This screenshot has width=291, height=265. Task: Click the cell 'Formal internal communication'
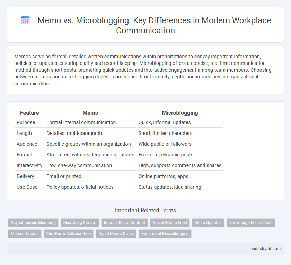pyautogui.click(x=90, y=122)
